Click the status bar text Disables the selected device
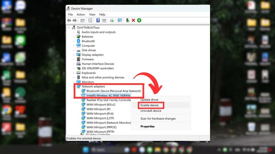 click(84, 139)
